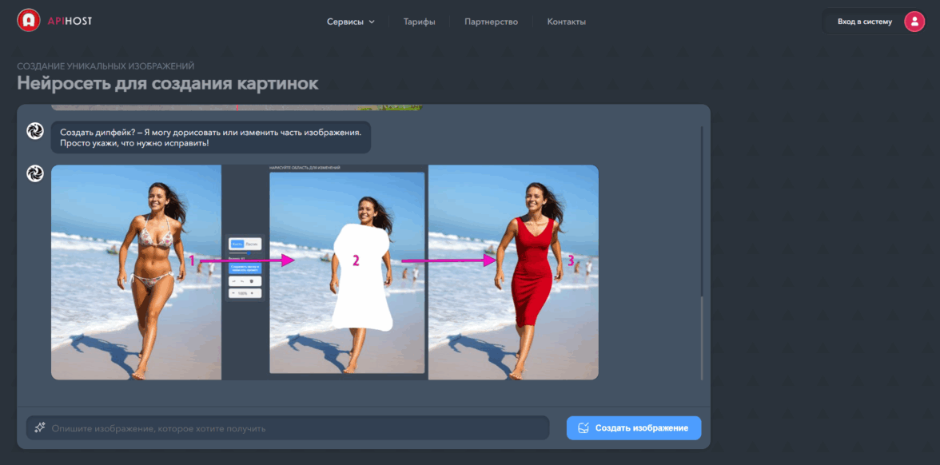Expand the Сервисы dropdown menu
Image resolution: width=940 pixels, height=465 pixels.
click(350, 22)
